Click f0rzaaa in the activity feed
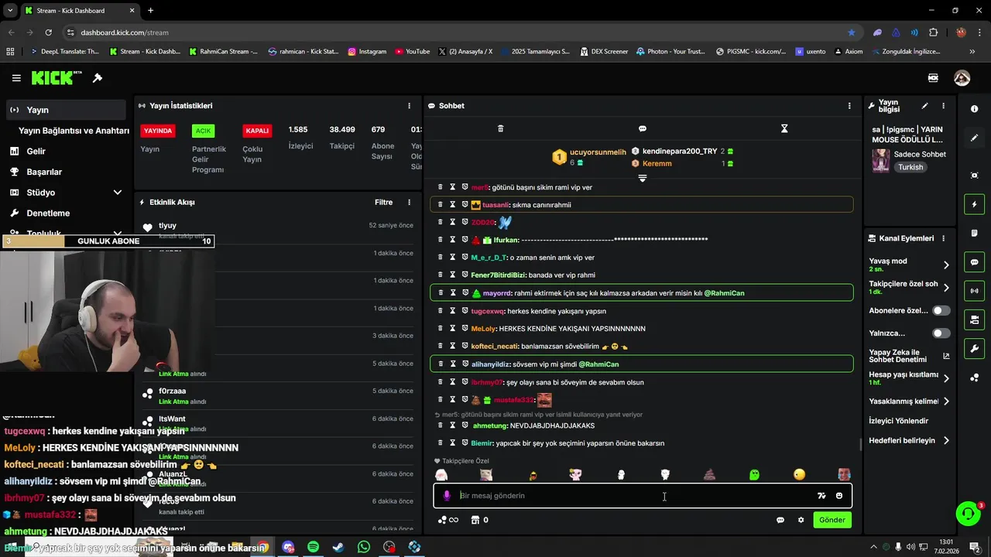Viewport: 991px width, 557px height. 172,391
